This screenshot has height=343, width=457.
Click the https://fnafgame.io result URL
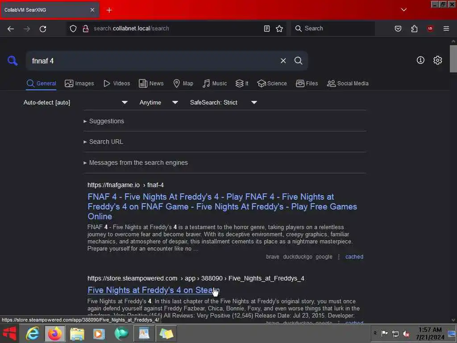click(125, 185)
